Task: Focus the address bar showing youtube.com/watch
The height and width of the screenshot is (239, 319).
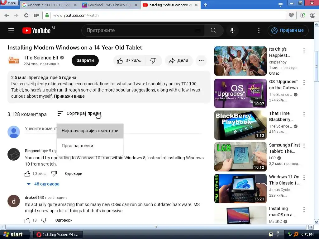Action: pyautogui.click(x=168, y=16)
